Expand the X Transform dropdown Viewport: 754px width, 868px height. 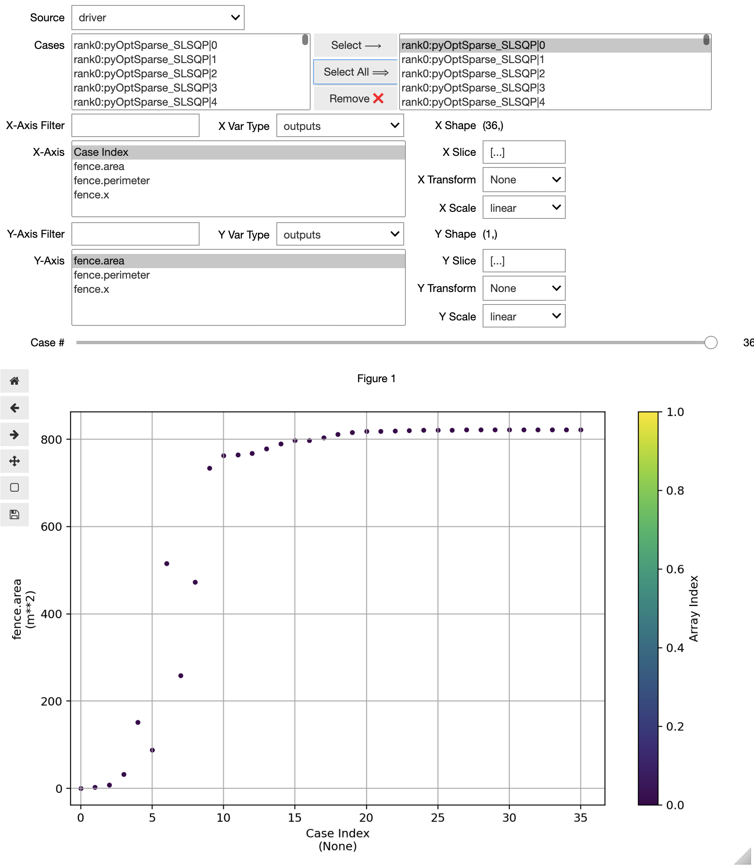(524, 180)
